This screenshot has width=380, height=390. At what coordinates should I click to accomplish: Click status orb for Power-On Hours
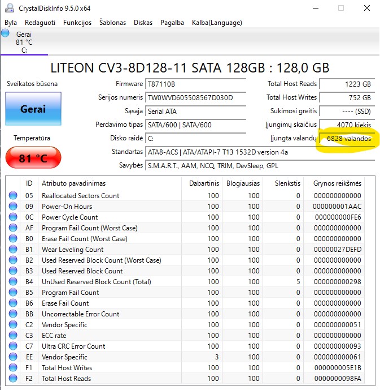[x=13, y=206]
